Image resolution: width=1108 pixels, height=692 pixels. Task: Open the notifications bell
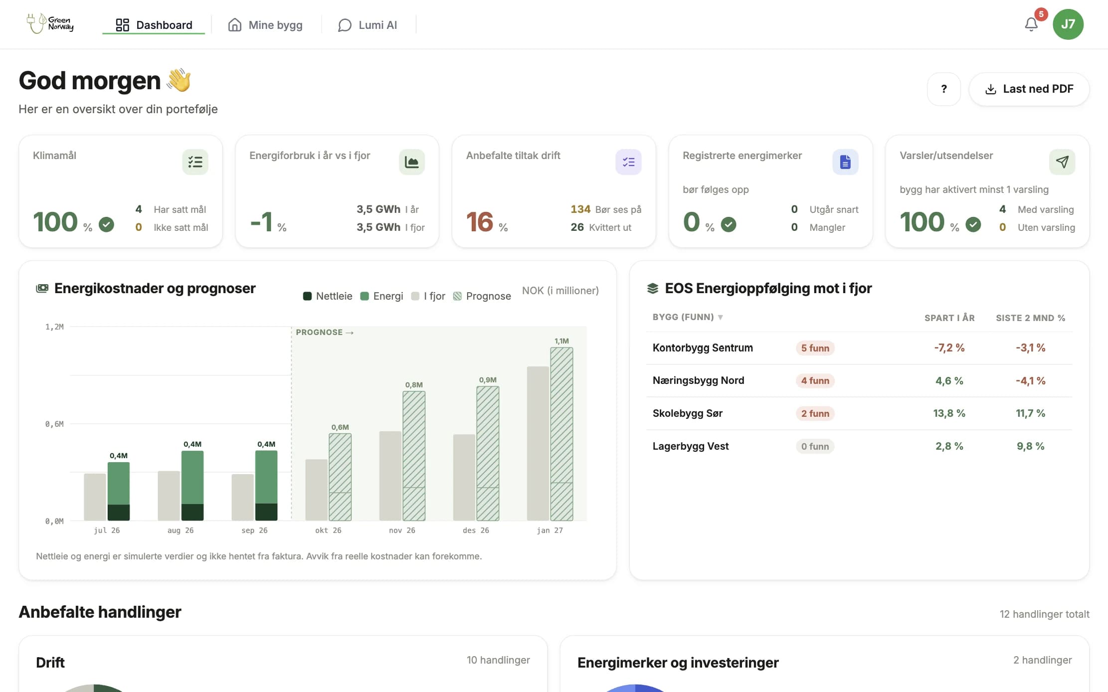[x=1031, y=24]
